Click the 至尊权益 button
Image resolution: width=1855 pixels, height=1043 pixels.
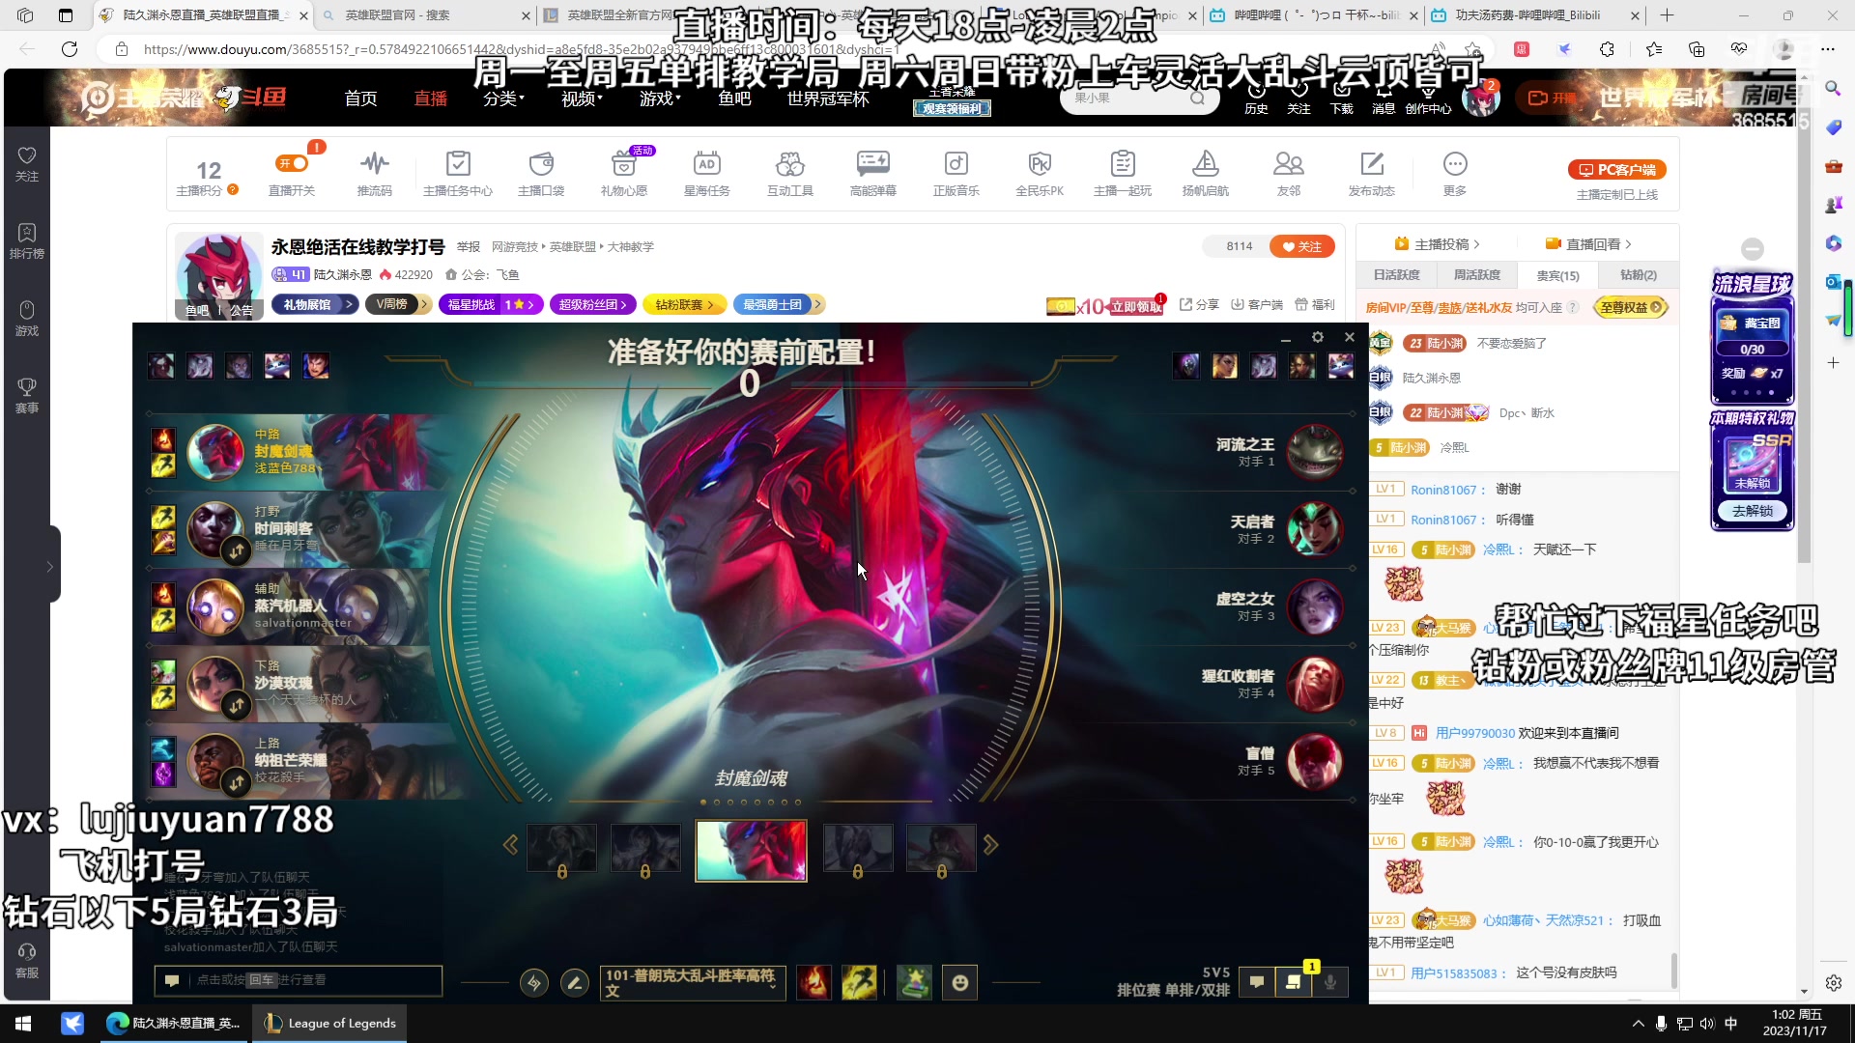click(1631, 308)
